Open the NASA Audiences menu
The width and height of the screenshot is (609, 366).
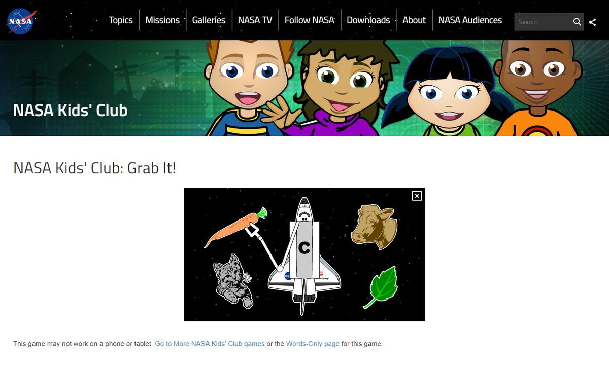pos(470,20)
